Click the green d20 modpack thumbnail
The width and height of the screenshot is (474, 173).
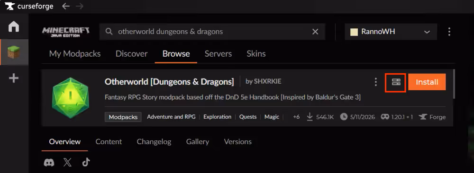click(x=70, y=97)
